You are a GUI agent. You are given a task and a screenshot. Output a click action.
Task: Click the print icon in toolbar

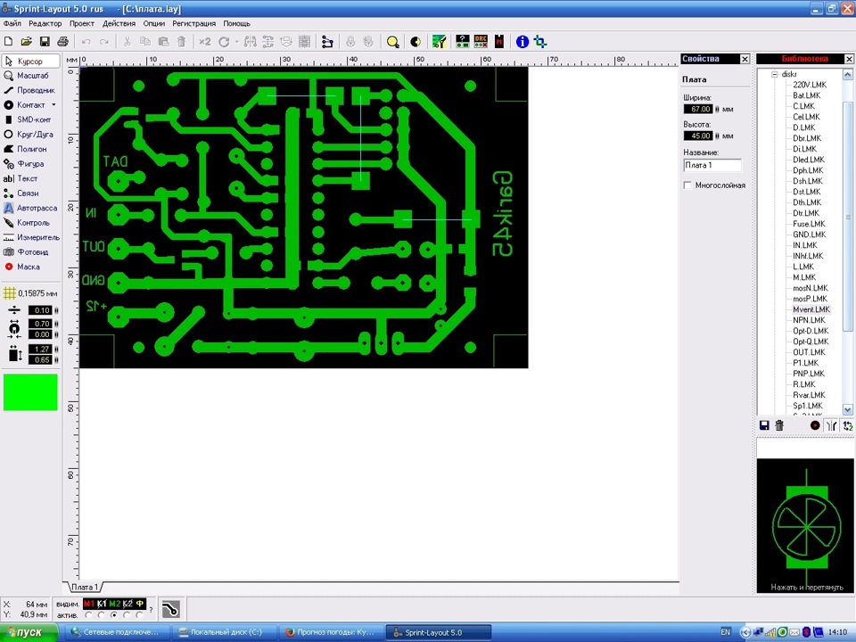[x=62, y=42]
